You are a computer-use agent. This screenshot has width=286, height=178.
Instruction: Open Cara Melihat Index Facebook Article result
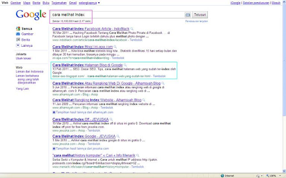pyautogui.click(x=91, y=28)
